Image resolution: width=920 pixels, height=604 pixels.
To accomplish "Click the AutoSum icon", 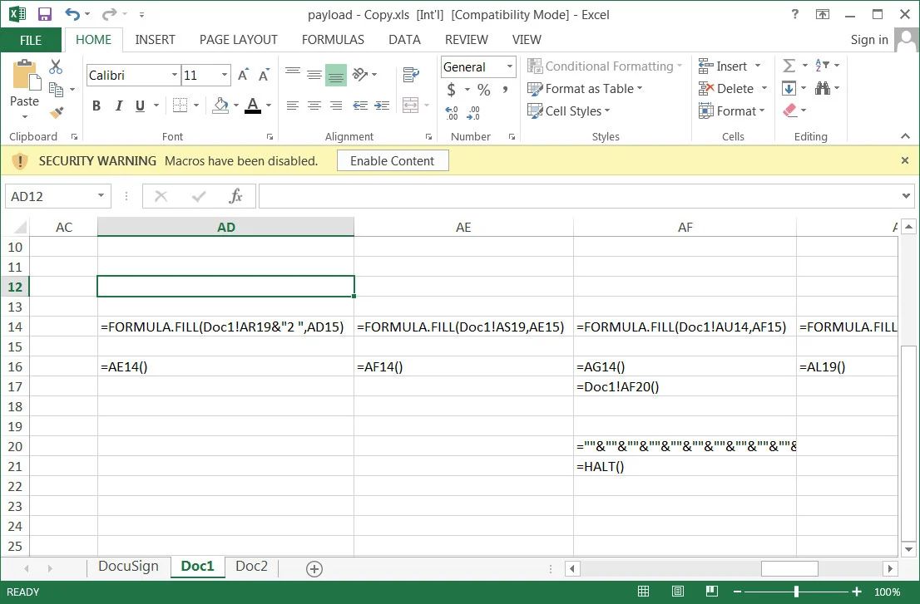I will click(790, 65).
